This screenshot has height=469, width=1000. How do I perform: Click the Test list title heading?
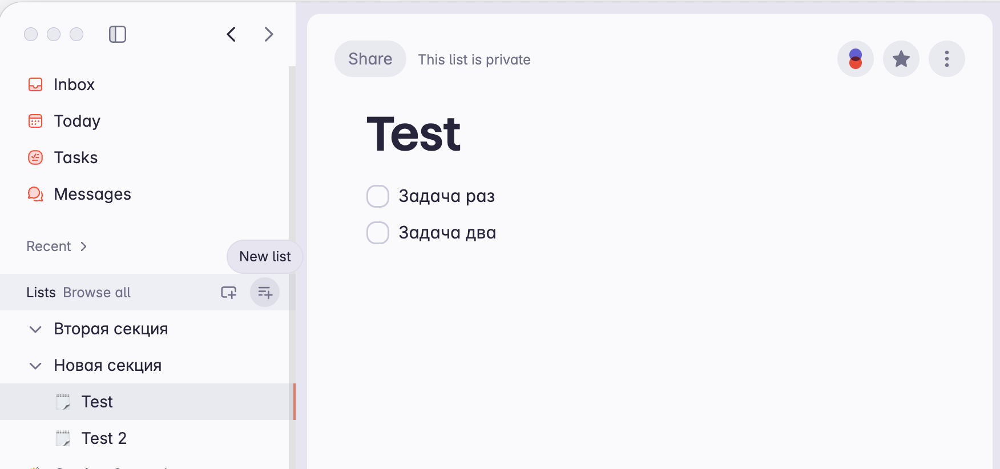click(x=413, y=134)
